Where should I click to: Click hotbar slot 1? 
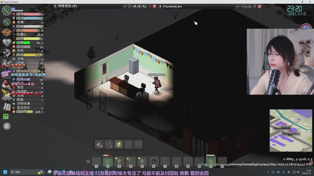[x=97, y=162]
